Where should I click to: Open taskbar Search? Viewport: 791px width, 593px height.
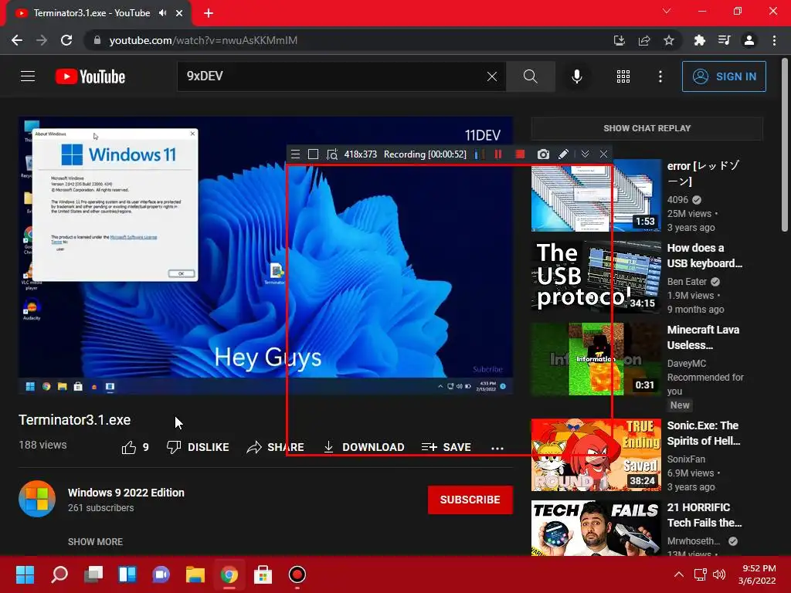pyautogui.click(x=59, y=574)
